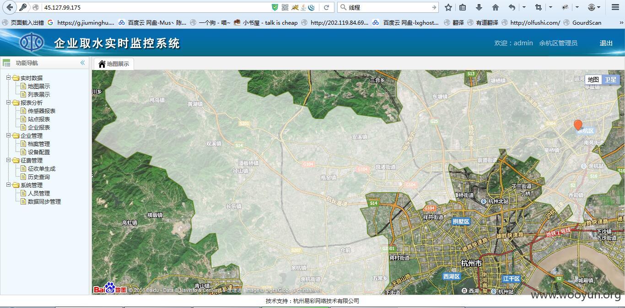625x308 pixels.
Task: Collapse the 系统管理 tree node
Action: [x=8, y=185]
